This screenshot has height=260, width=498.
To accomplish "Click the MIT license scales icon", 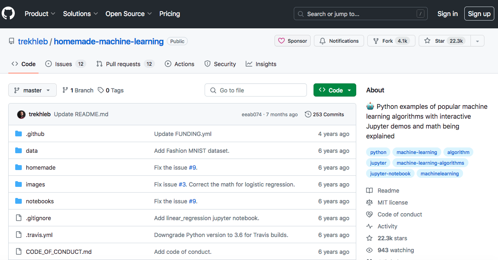I will coord(369,202).
